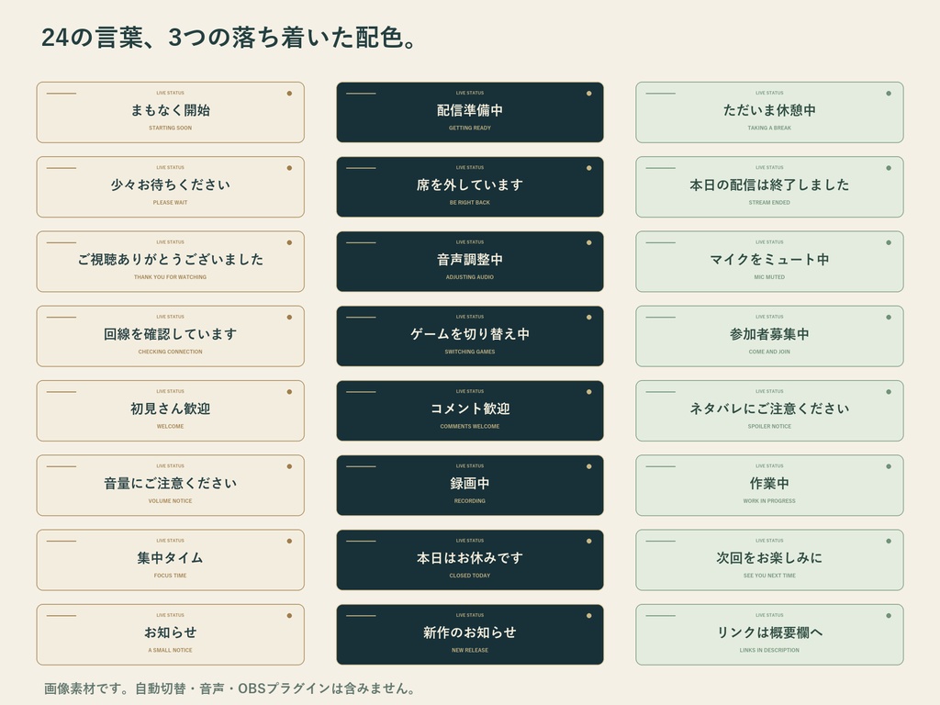Screen dimensions: 940x705
Task: Choose the 本日の配信は終了しました card
Action: 770,187
